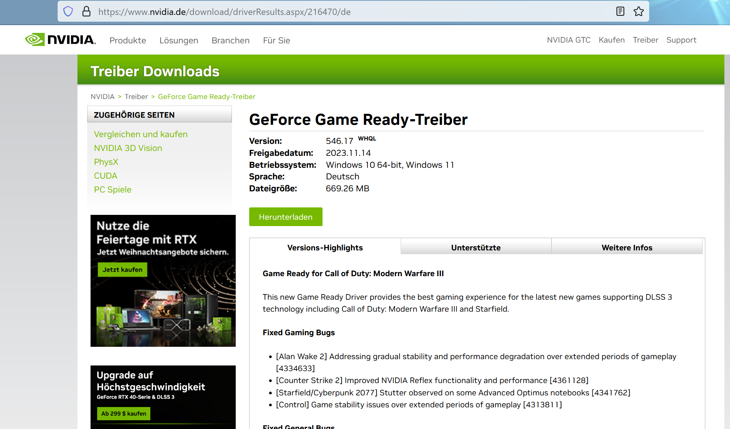Viewport: 730px width, 429px height.
Task: Click the browser address bar URL
Action: pyautogui.click(x=225, y=12)
